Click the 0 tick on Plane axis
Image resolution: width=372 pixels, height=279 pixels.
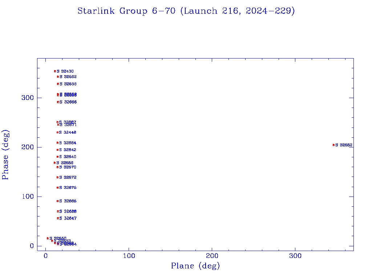46,256
